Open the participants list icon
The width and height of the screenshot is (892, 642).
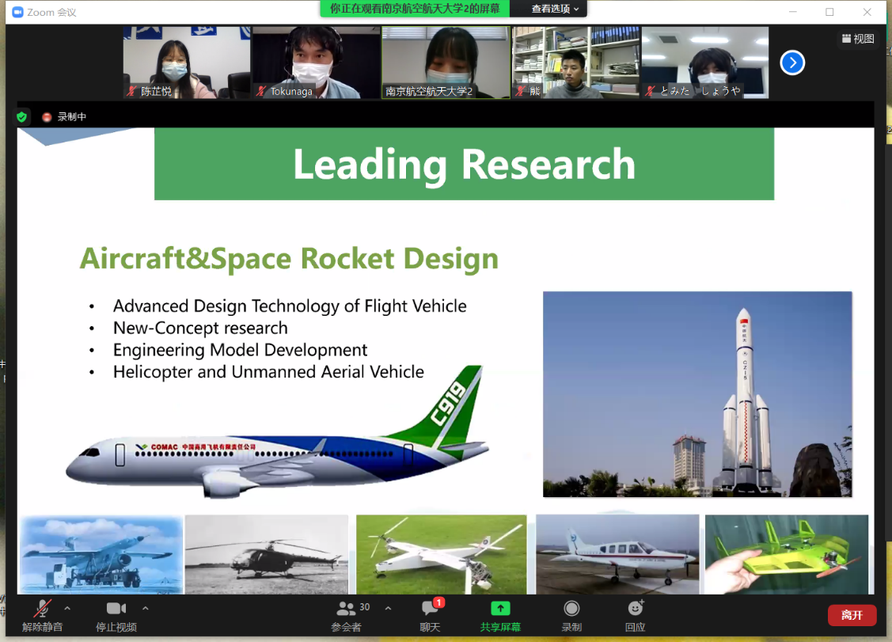pyautogui.click(x=346, y=609)
